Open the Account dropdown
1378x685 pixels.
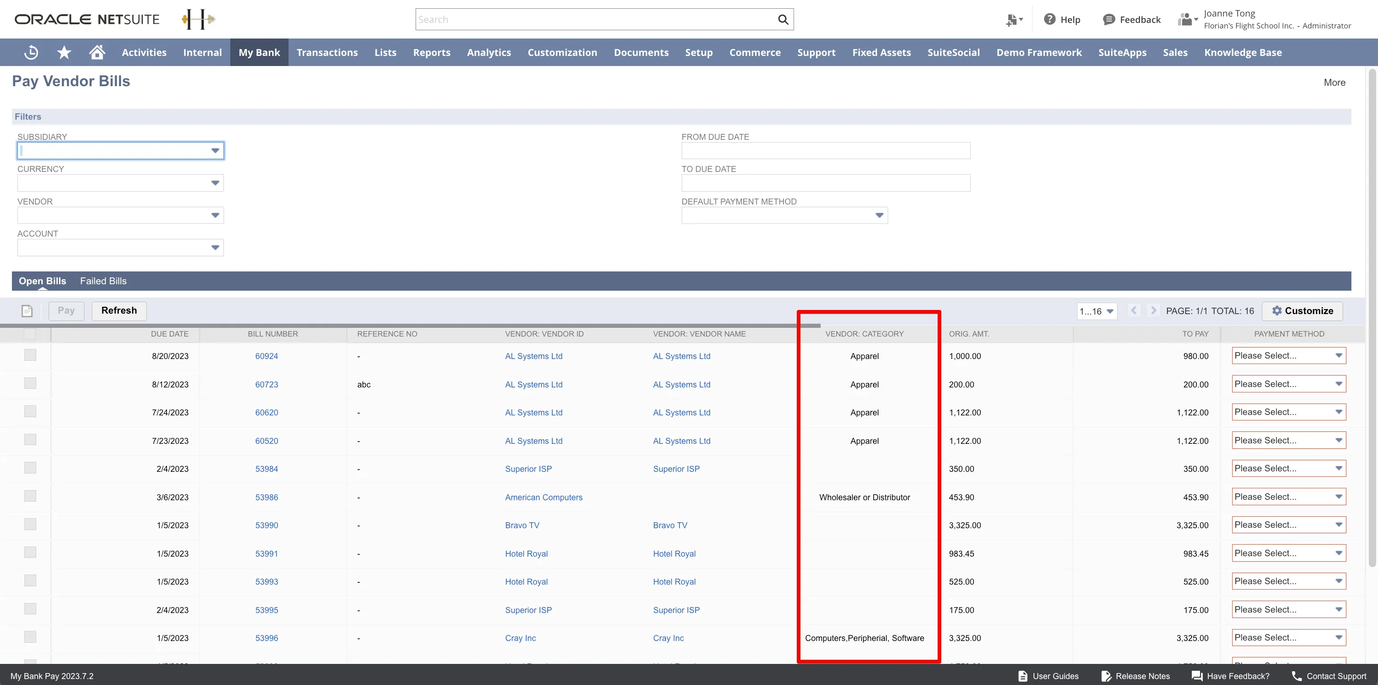coord(120,248)
